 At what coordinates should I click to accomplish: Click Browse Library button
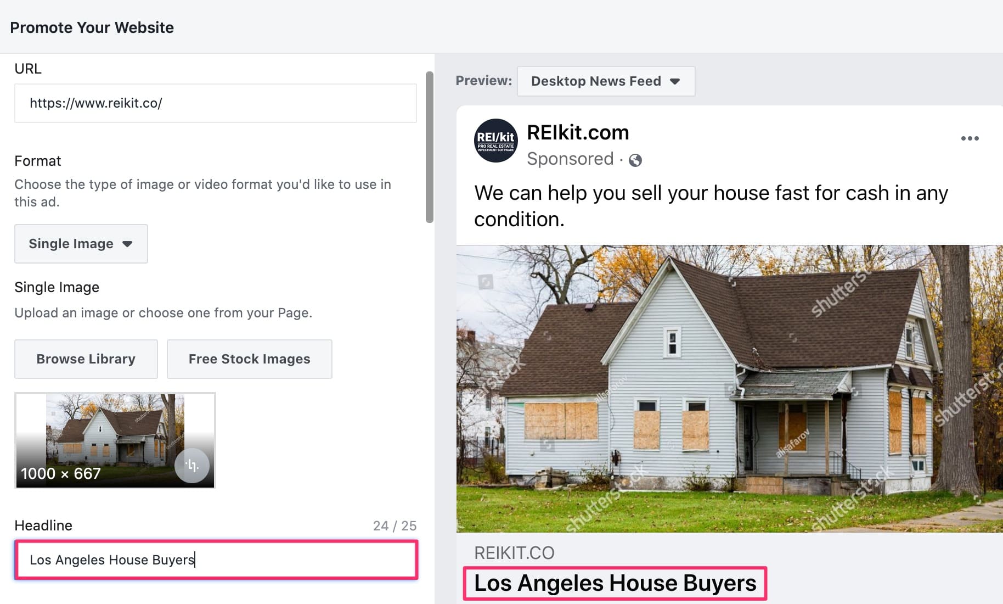(86, 359)
